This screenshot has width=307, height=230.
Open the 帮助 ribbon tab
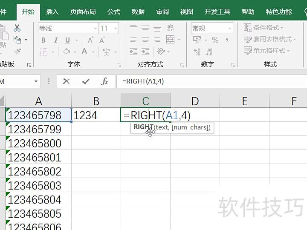point(248,12)
